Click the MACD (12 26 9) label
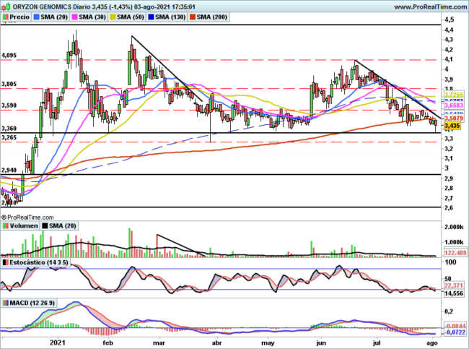 pos(32,303)
